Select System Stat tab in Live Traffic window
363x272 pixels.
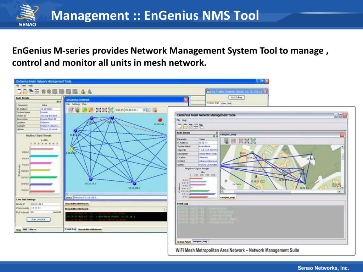point(213,103)
